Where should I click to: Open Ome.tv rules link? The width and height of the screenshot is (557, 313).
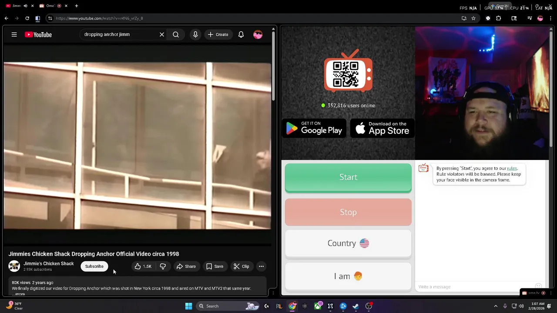click(x=512, y=168)
